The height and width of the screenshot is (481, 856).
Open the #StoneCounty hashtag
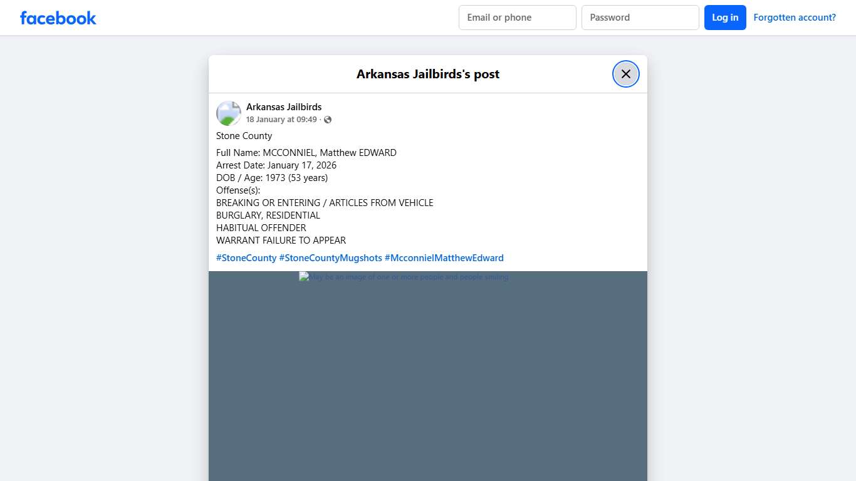(246, 258)
